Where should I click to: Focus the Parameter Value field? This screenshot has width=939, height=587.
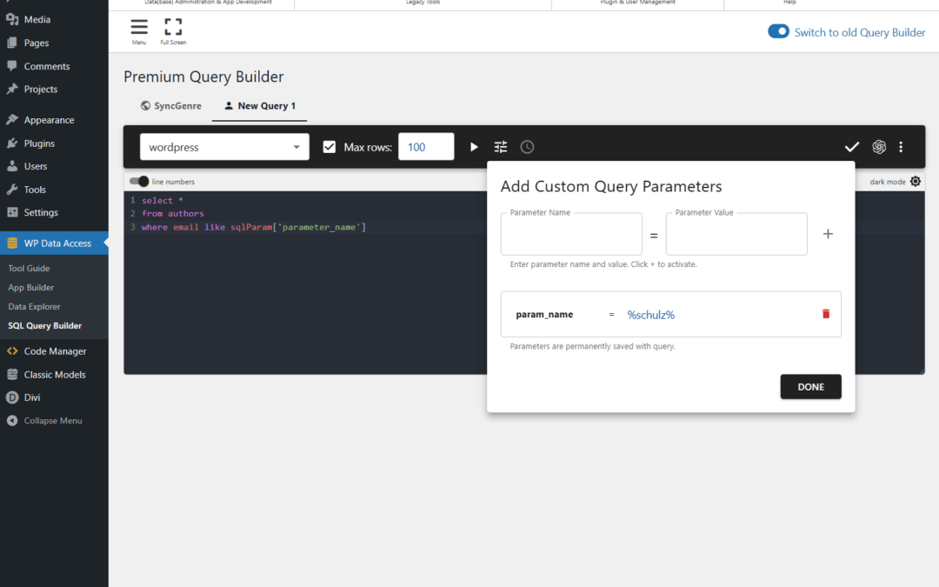click(x=736, y=234)
